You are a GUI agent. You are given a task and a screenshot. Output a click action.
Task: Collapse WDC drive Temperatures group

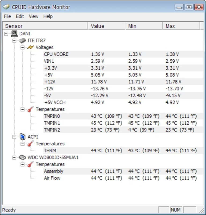coord(23,164)
